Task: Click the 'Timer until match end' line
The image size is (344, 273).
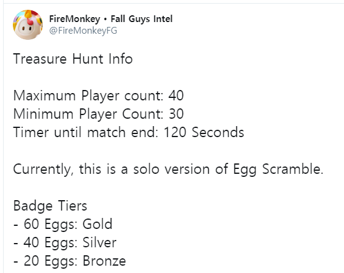Action: pos(129,132)
